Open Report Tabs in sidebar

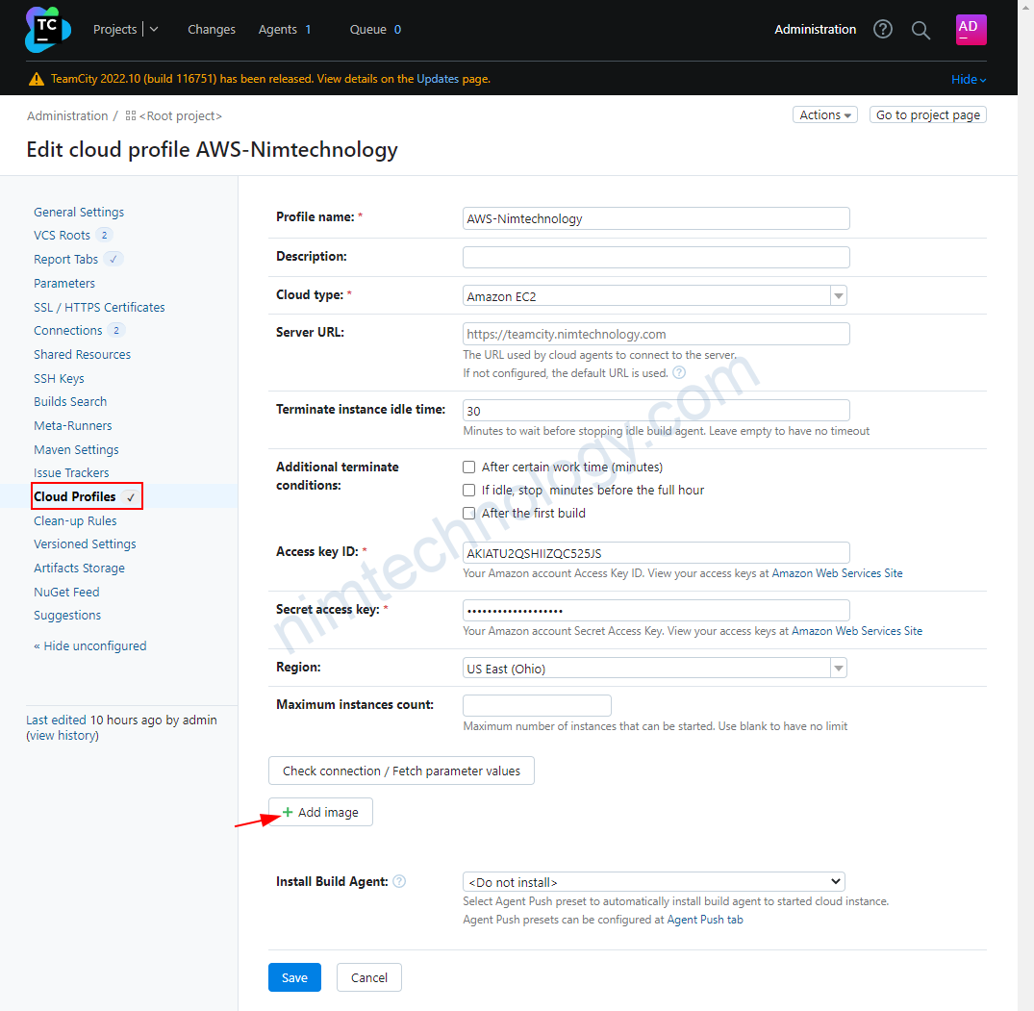(x=66, y=259)
